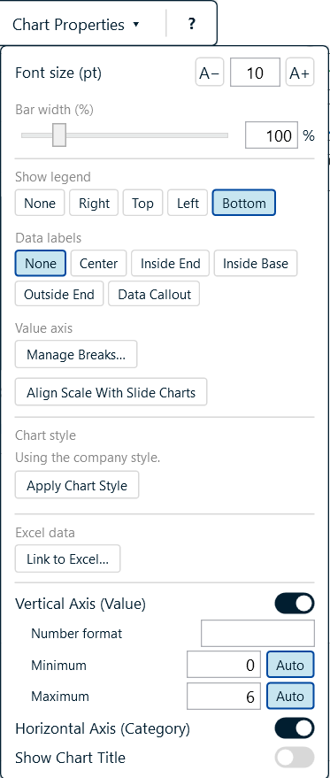Toggle Vertical Axis (Value) switch
Screen dimensions: 330x778
click(x=295, y=603)
